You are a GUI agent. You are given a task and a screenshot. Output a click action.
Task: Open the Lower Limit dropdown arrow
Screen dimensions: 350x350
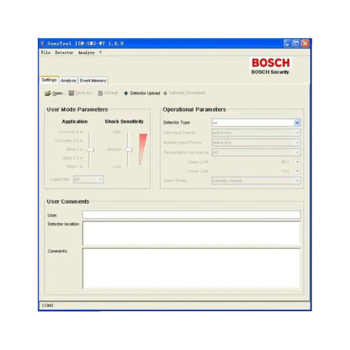[297, 171]
